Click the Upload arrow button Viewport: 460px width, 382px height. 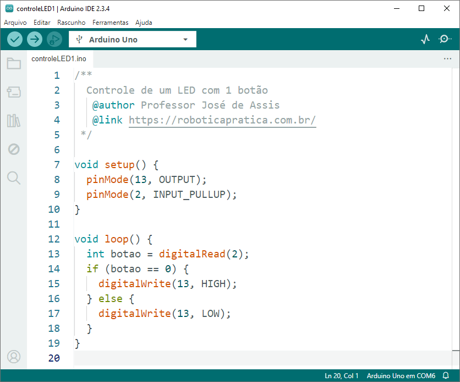tap(35, 39)
